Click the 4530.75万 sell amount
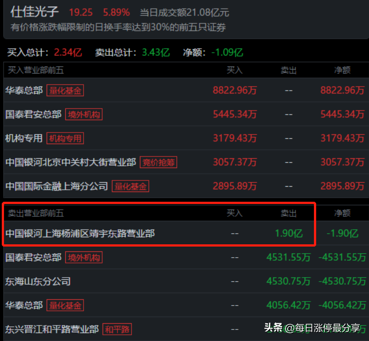This screenshot has width=369, height=341. pyautogui.click(x=288, y=281)
